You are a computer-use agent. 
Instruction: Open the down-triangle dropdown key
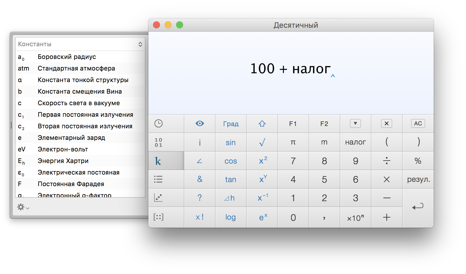356,124
